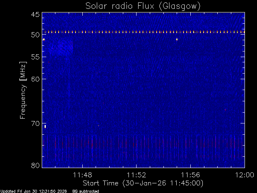Click the '11:48' time tick label
The width and height of the screenshot is (257, 193).
tap(82, 175)
